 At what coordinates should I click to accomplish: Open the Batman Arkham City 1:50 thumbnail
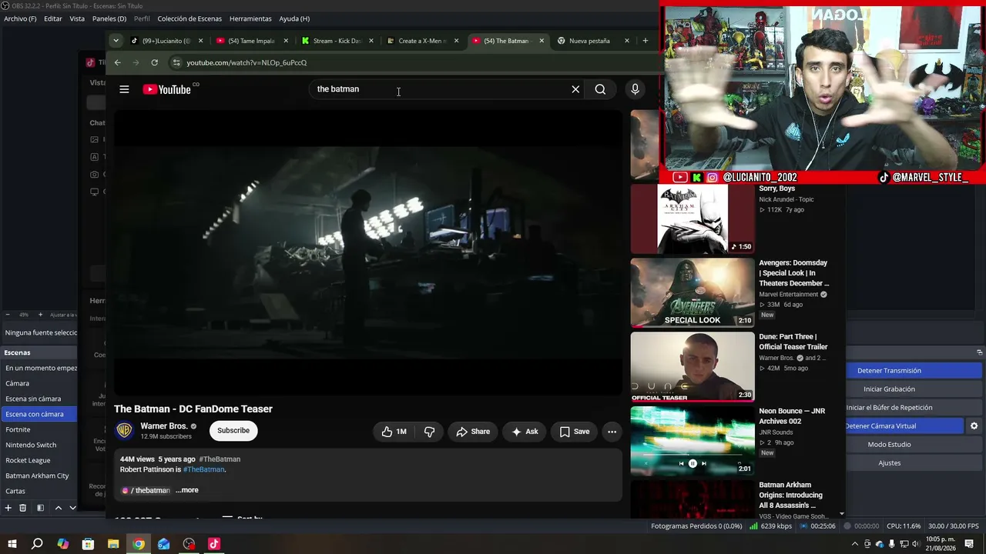tap(693, 219)
